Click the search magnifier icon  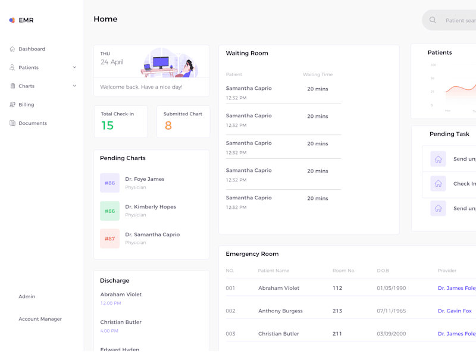pyautogui.click(x=433, y=20)
